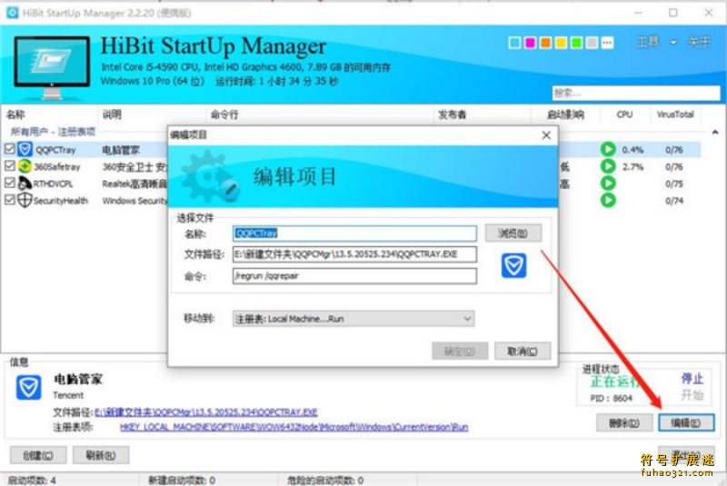Click the monitor logo in header
Image resolution: width=727 pixels, height=486 pixels.
tap(52, 67)
